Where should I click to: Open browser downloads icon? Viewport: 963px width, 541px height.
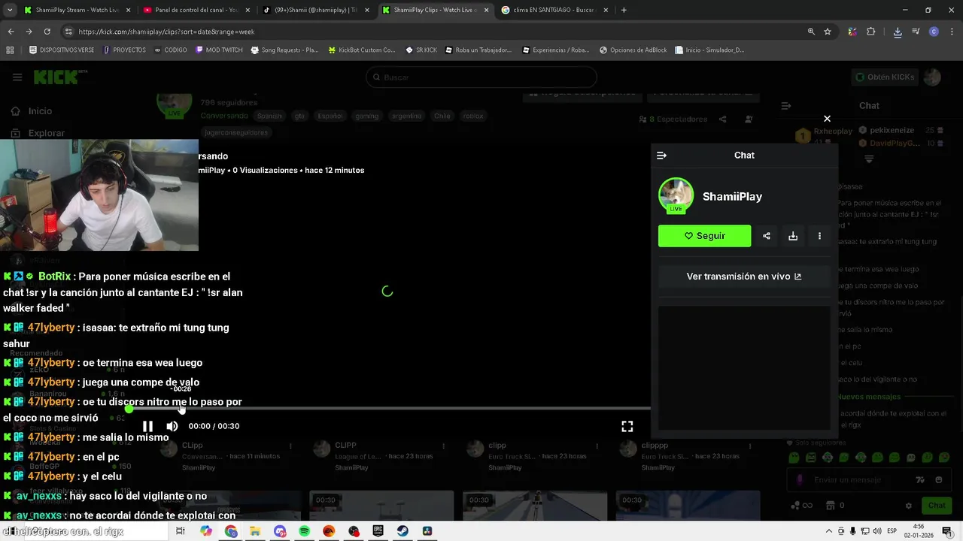(x=898, y=32)
